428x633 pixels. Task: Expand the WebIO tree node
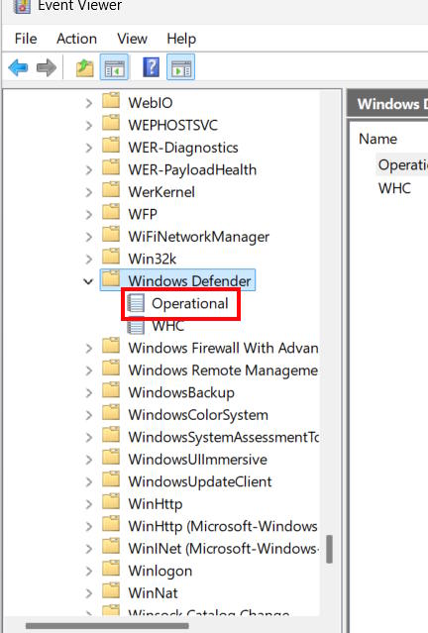tap(89, 103)
